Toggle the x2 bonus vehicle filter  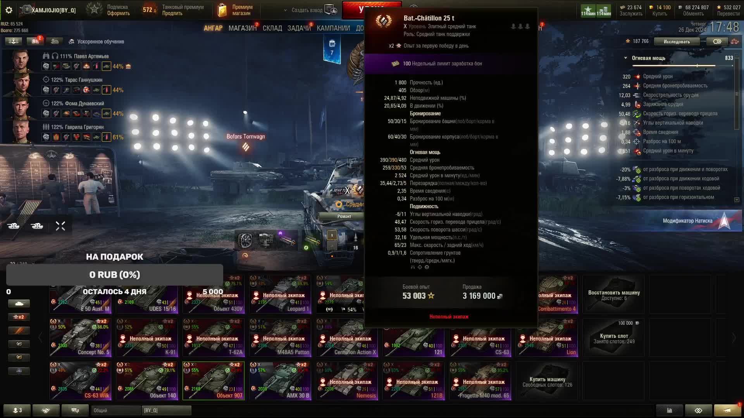(19, 317)
